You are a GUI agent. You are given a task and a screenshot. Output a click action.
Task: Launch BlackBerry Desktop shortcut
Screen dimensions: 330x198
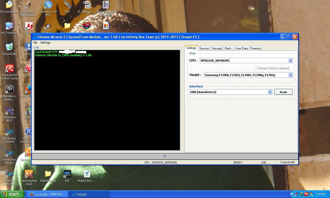click(x=9, y=93)
